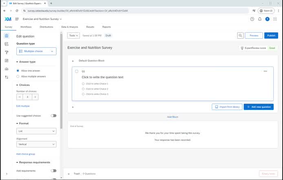Collapse the Default Question Block
Viewport: 283px width, 180px height.
click(73, 61)
